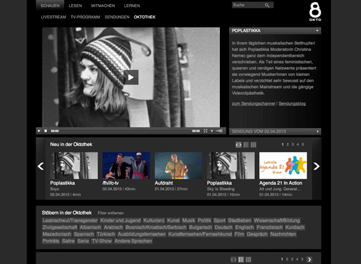Adjust the volume wedge slider
The height and width of the screenshot is (264, 361).
[219, 131]
